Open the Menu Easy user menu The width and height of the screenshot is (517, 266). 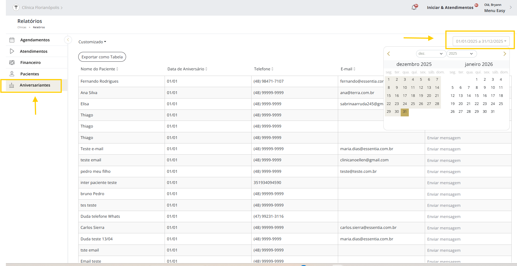[x=495, y=11]
